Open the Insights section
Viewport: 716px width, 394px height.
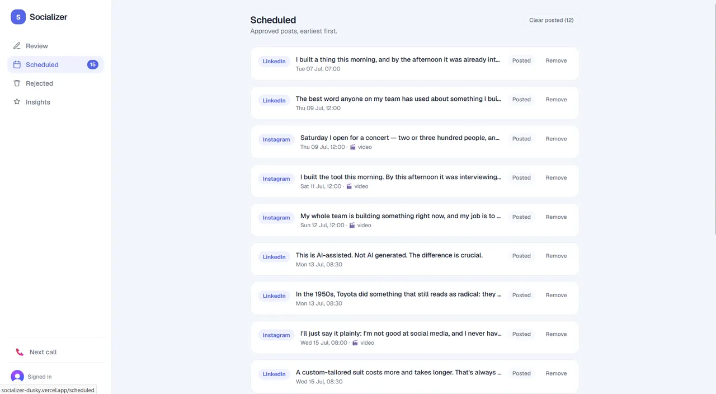(x=55, y=102)
